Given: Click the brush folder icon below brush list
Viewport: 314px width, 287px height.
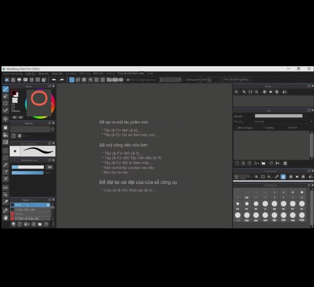Looking at the screenshot, I should (40, 224).
